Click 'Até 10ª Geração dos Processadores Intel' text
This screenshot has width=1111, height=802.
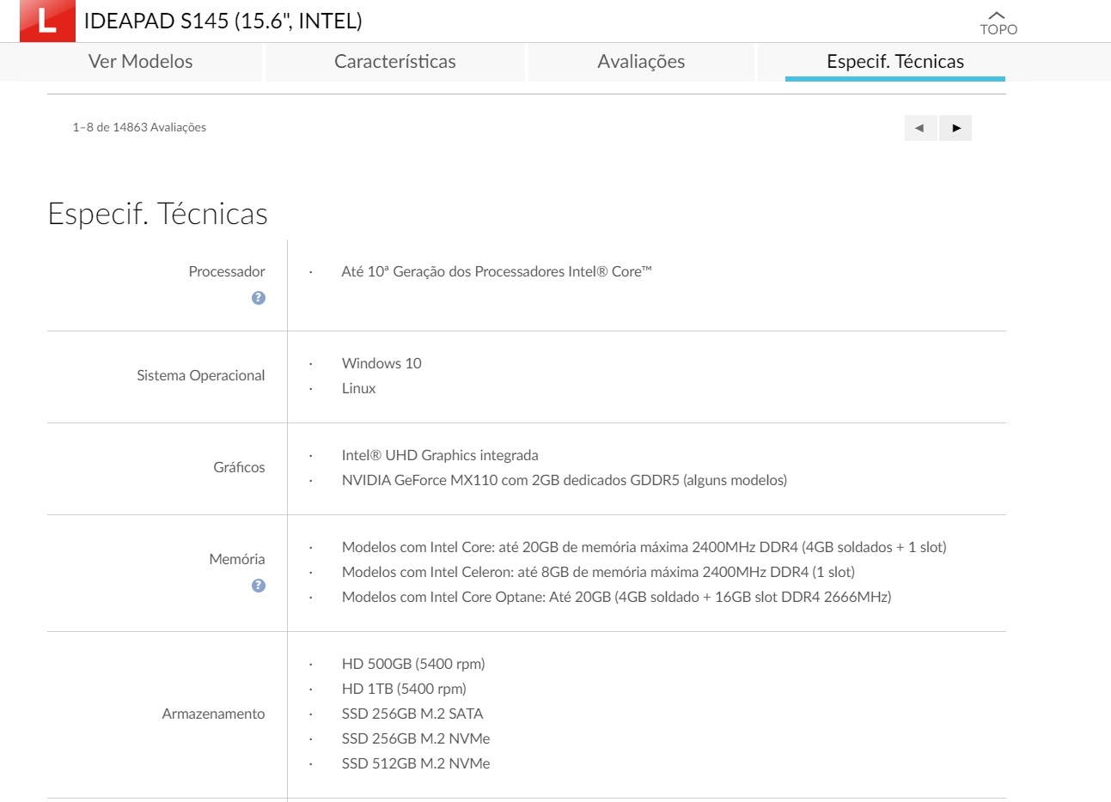pos(497,271)
